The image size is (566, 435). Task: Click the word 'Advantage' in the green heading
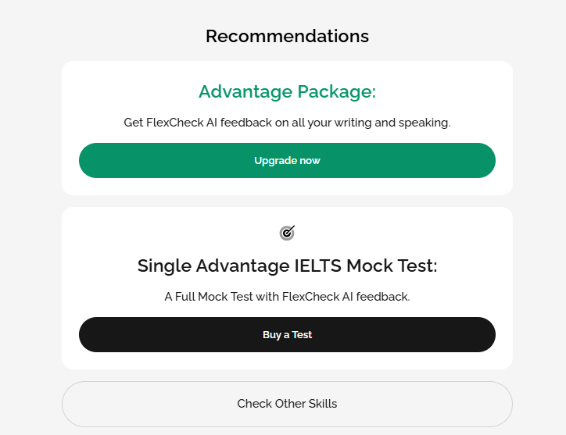point(245,91)
